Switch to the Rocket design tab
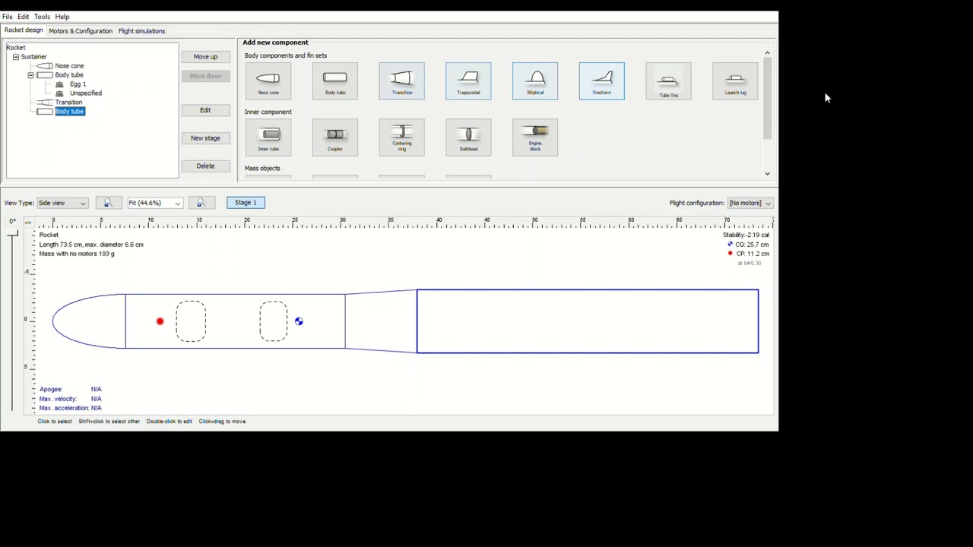This screenshot has width=973, height=547. (x=24, y=30)
